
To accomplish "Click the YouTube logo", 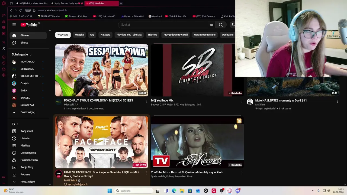I will (29, 25).
